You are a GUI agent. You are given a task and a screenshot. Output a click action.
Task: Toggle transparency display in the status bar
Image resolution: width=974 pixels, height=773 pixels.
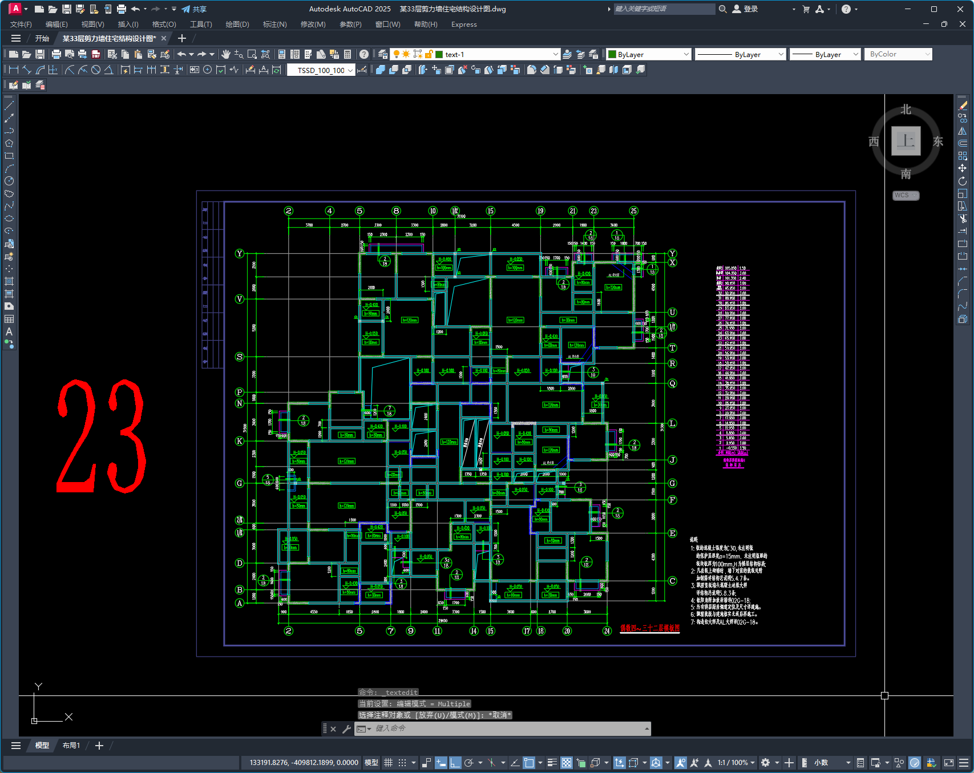click(x=567, y=763)
